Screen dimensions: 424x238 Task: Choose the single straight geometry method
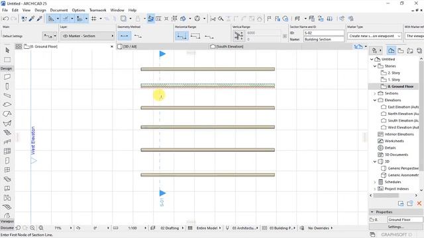pyautogui.click(x=125, y=36)
